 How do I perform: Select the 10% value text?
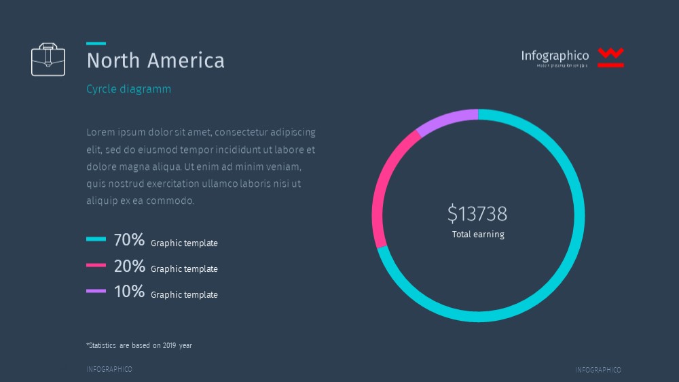pos(129,292)
